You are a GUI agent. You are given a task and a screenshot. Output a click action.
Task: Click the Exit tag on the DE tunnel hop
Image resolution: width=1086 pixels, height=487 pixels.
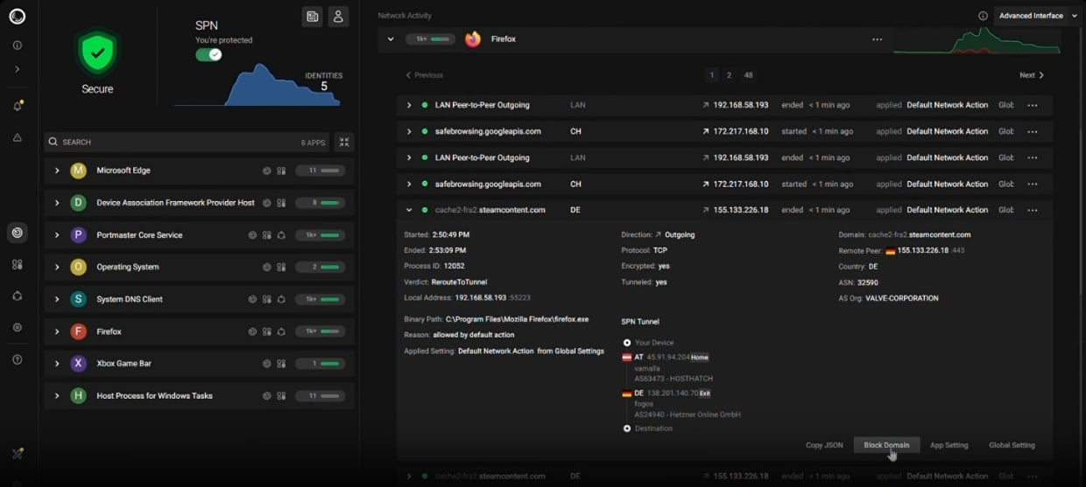(x=705, y=393)
